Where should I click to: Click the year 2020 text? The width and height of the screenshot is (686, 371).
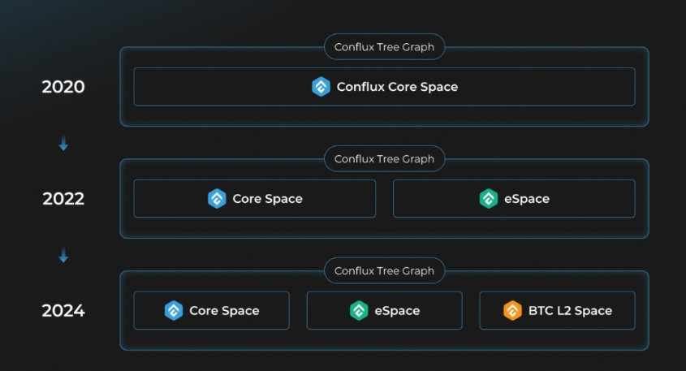coord(63,87)
